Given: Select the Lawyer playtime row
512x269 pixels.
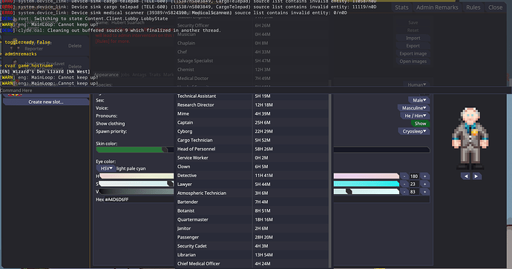Looking at the screenshot, I should tap(252, 185).
